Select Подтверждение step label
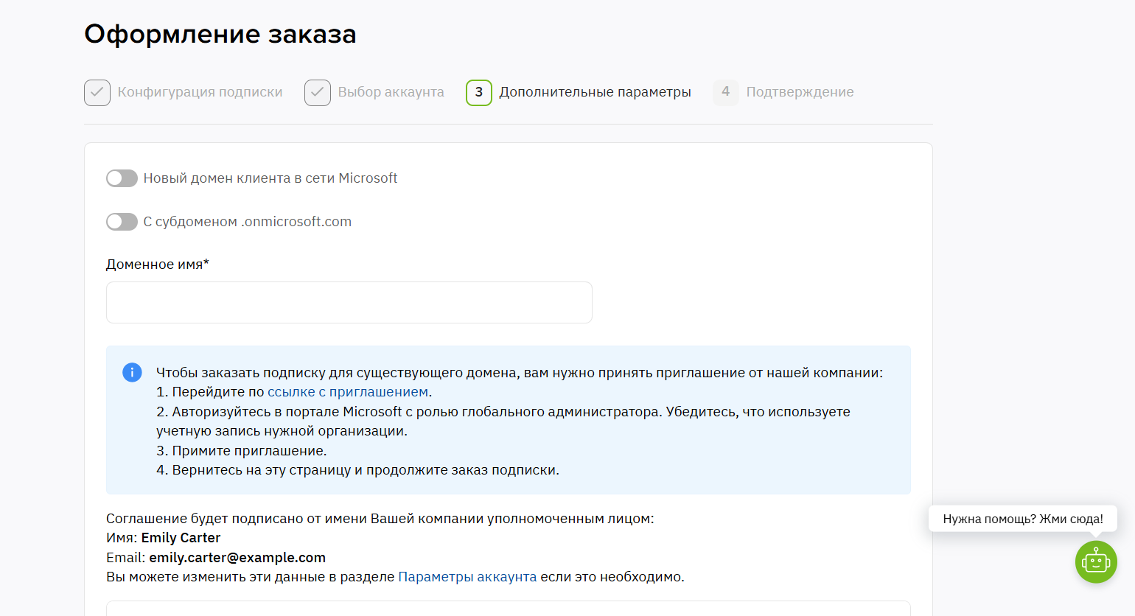The image size is (1135, 616). click(800, 92)
